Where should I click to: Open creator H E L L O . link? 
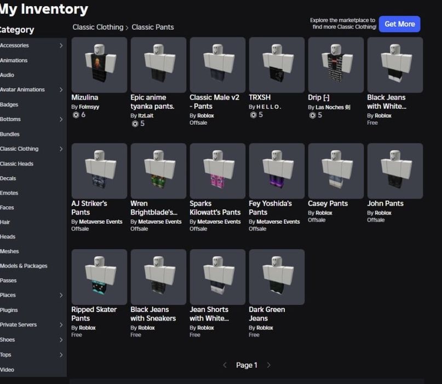point(268,107)
